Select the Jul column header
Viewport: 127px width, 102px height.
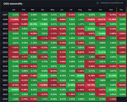[71, 10]
